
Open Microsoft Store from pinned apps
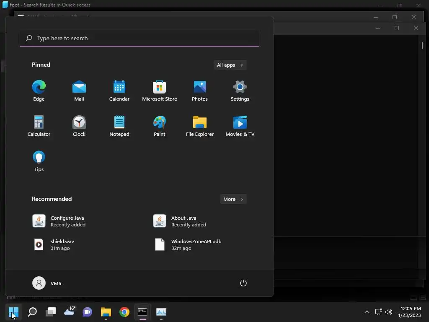[x=160, y=91]
